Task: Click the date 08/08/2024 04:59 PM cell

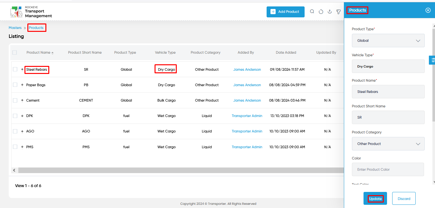Action: [x=287, y=85]
